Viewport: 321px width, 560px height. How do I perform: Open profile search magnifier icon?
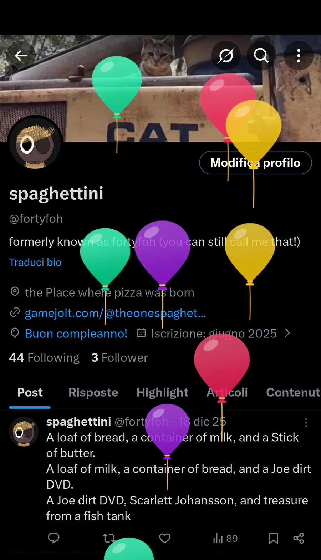click(261, 56)
